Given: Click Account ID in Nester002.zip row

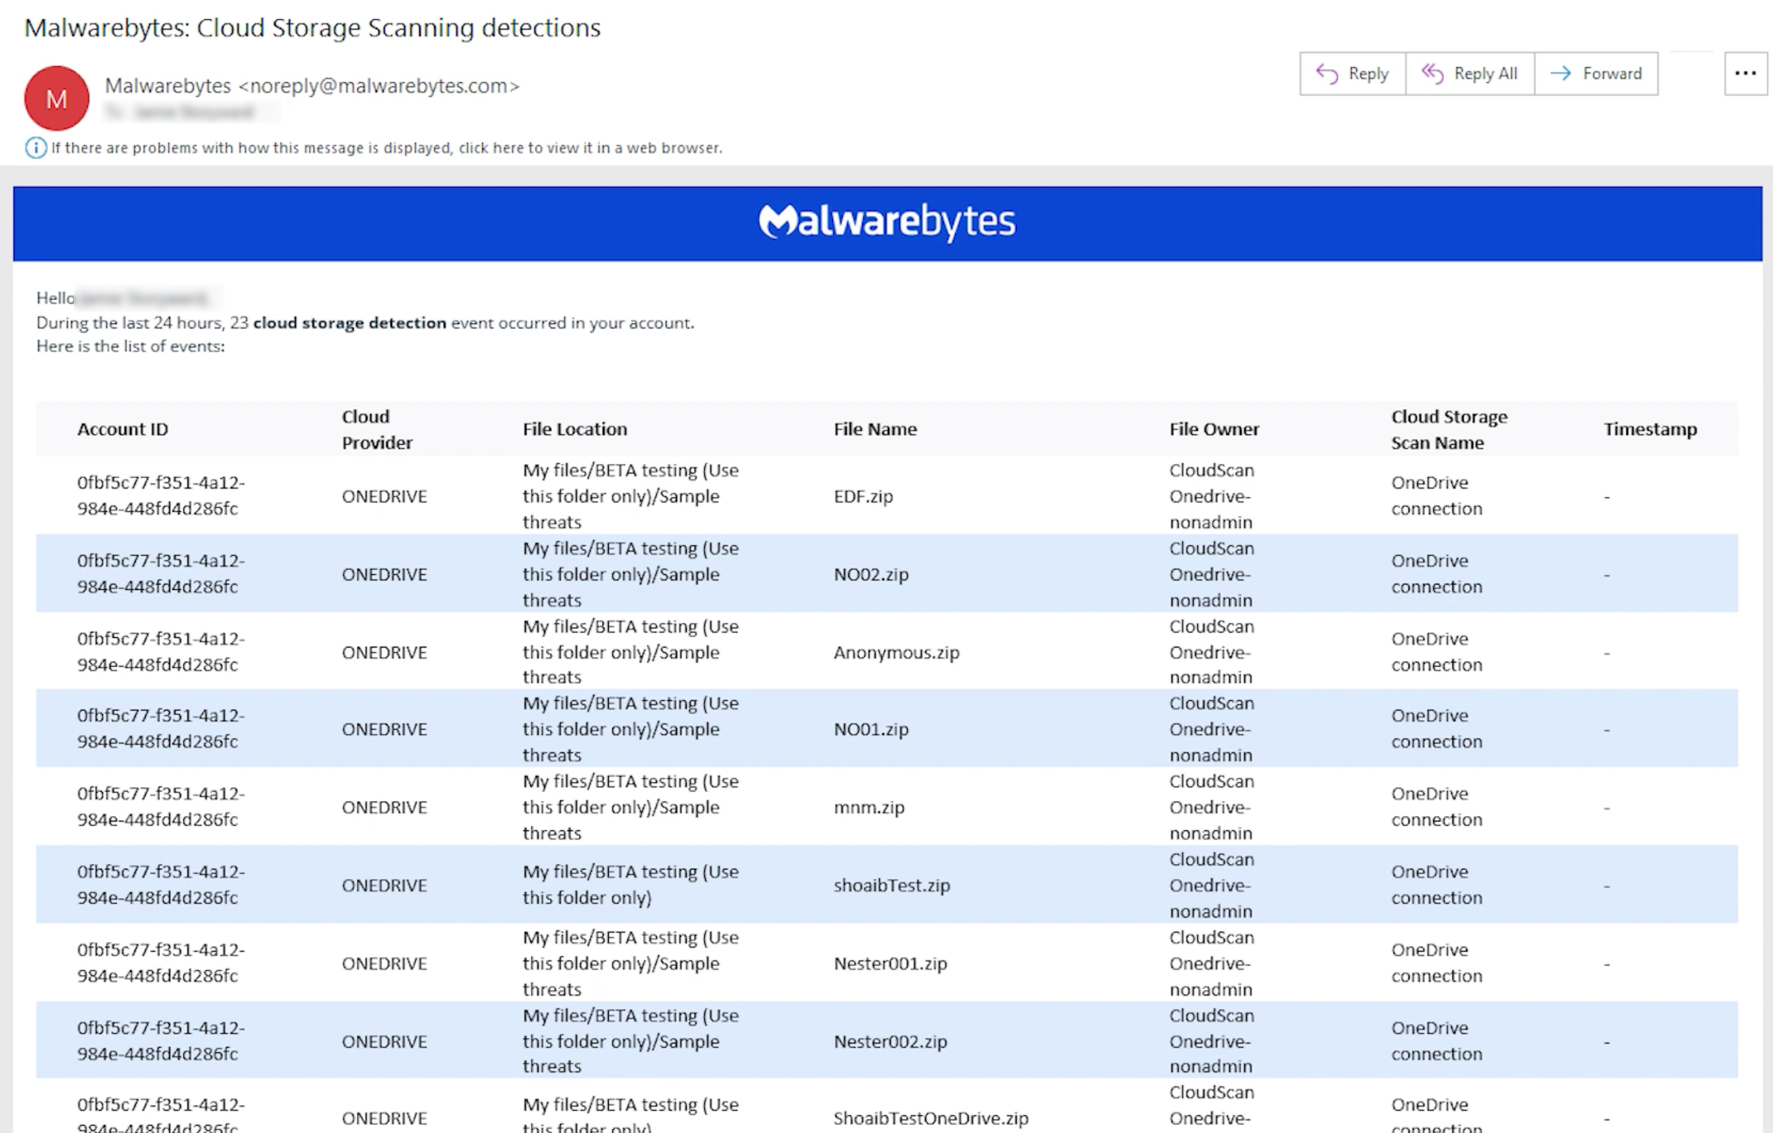Looking at the screenshot, I should (x=161, y=1041).
